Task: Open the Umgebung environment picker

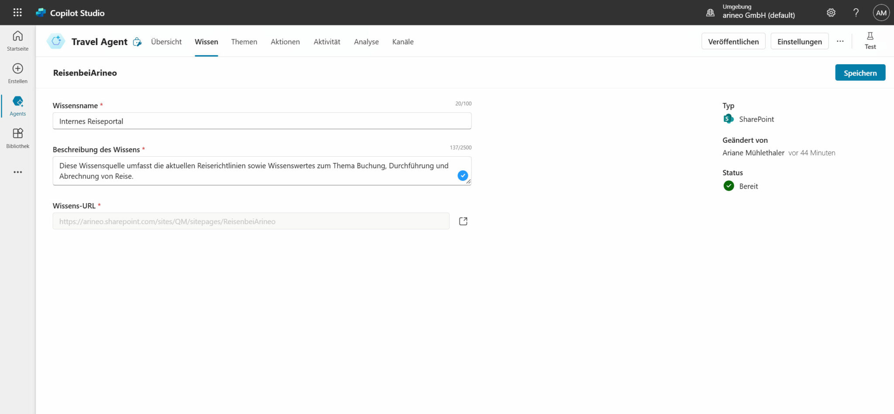Action: (x=751, y=12)
